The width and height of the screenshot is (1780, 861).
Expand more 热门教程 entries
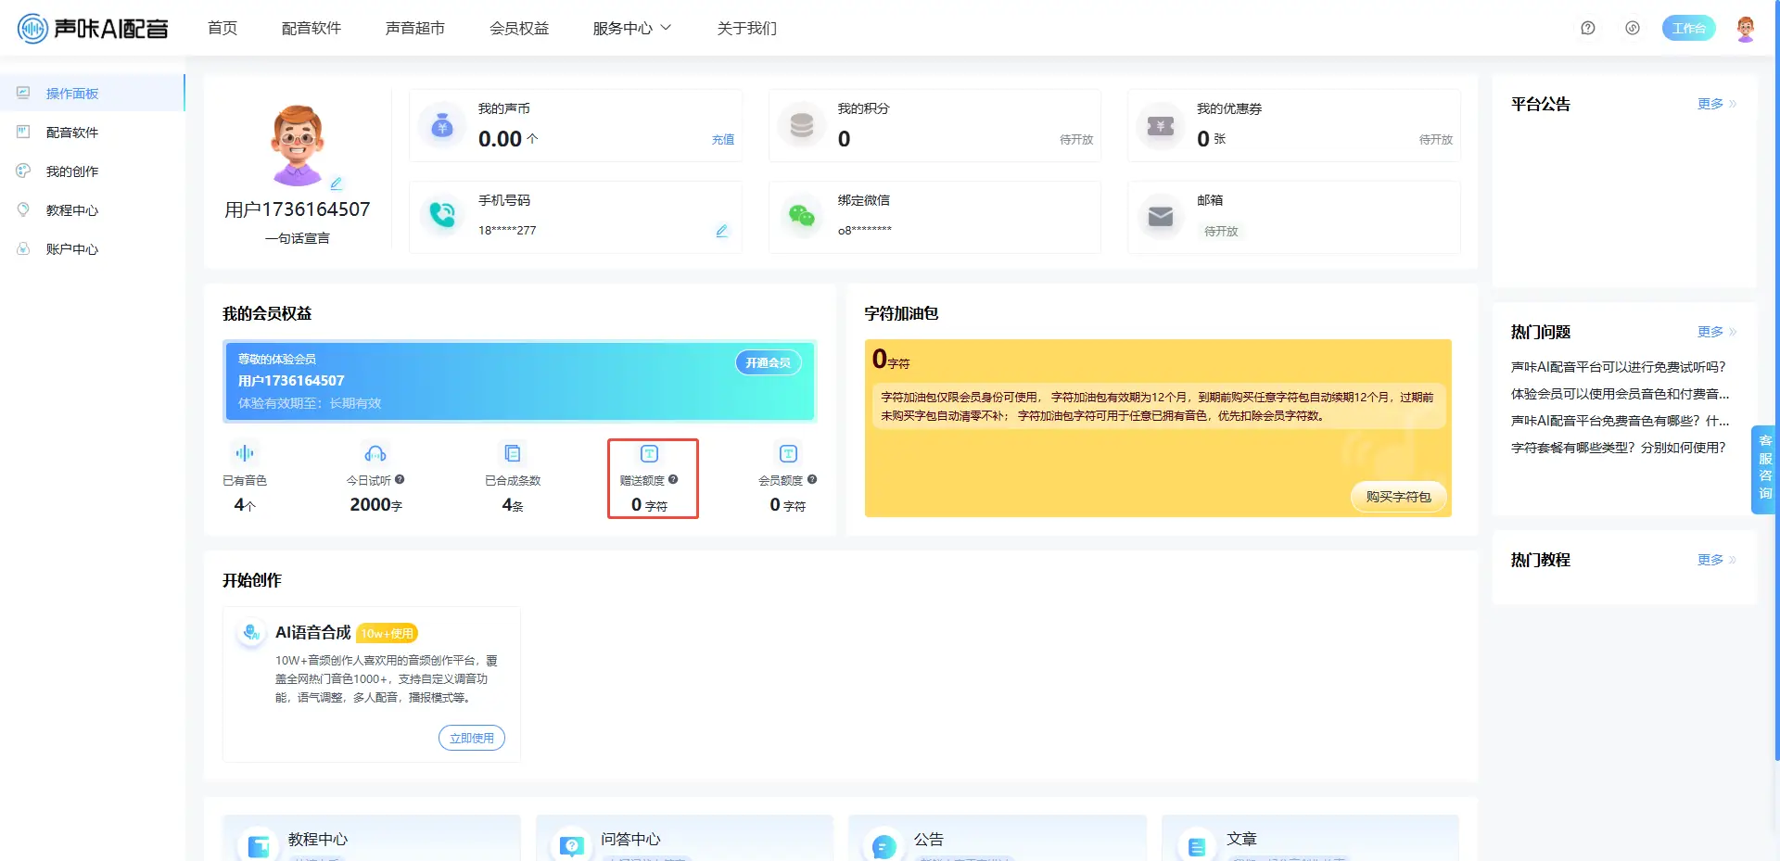point(1716,560)
